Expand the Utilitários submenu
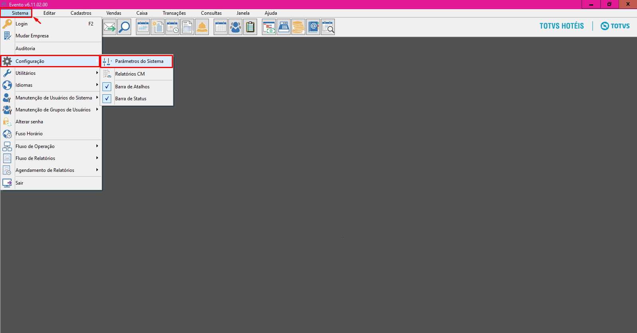This screenshot has height=333, width=637. click(51, 73)
